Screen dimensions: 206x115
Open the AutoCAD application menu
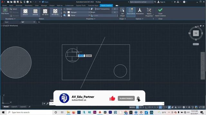(x=2, y=2)
